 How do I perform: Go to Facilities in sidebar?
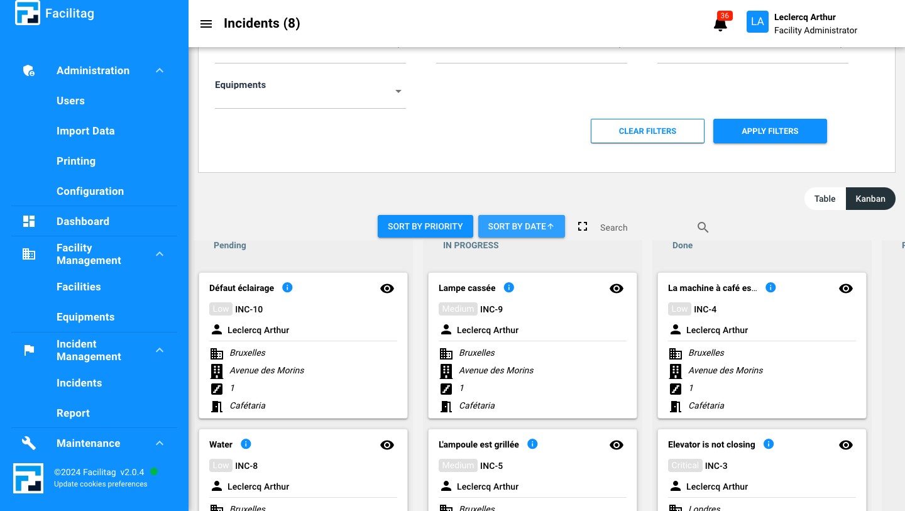click(x=79, y=287)
